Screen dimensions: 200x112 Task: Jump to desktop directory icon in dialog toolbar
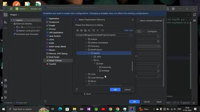click(81, 30)
